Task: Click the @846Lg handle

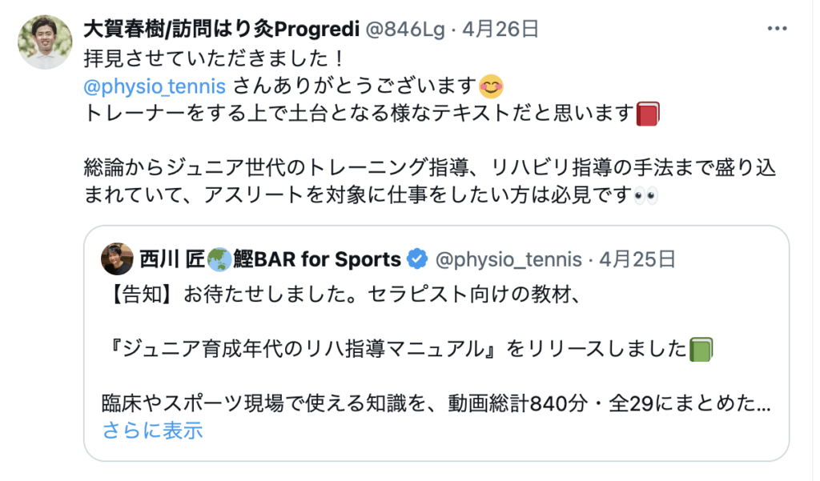Action: click(x=404, y=30)
